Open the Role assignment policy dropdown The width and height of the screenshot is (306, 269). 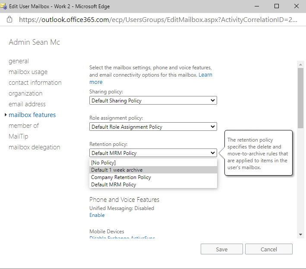153,127
